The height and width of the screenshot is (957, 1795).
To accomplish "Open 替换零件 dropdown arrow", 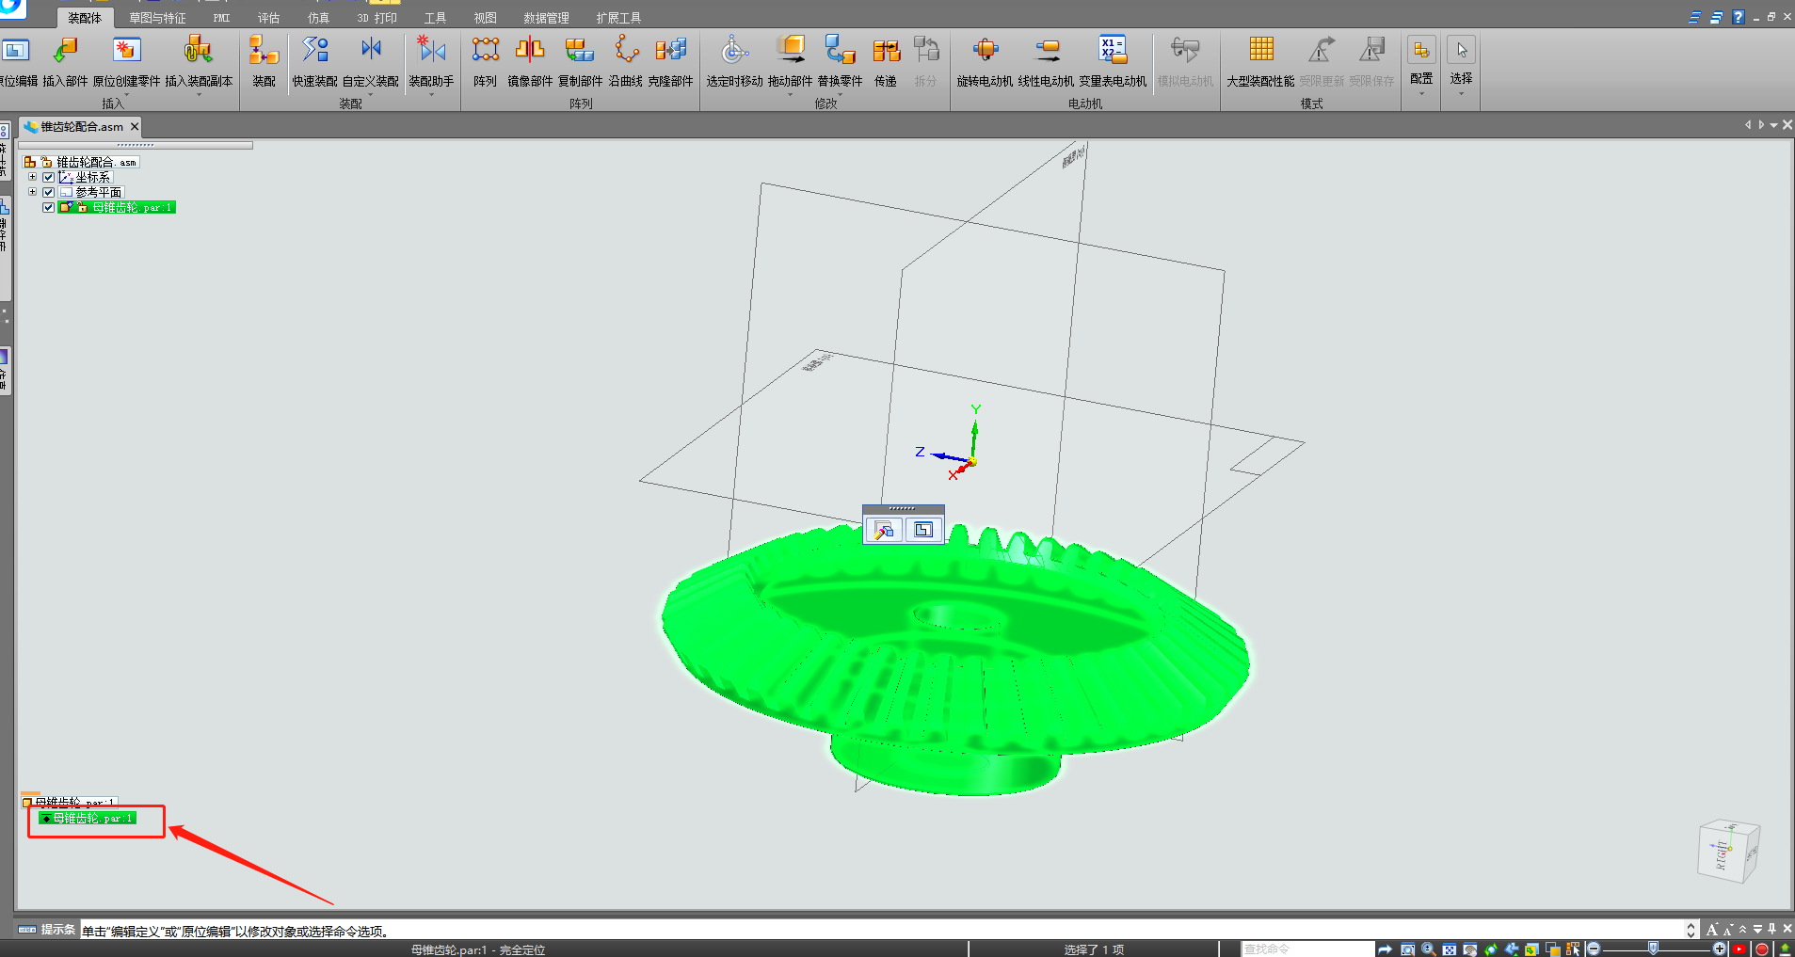I will click(840, 94).
